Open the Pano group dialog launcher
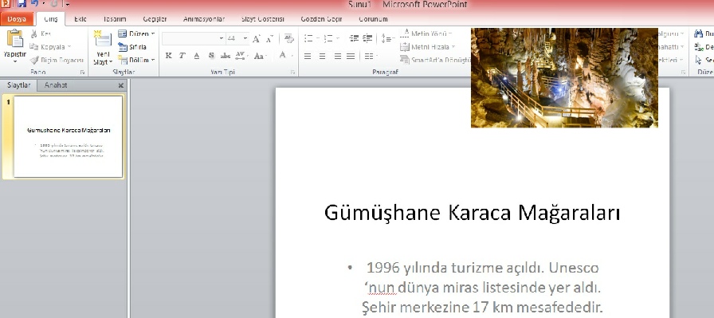Image resolution: width=714 pixels, height=318 pixels. pyautogui.click(x=82, y=73)
